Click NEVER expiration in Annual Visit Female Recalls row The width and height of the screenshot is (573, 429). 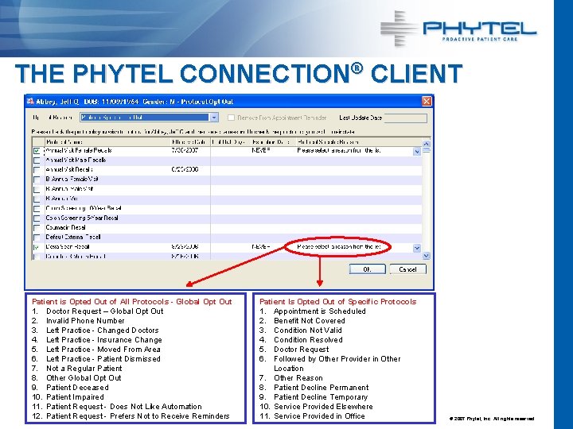point(261,150)
